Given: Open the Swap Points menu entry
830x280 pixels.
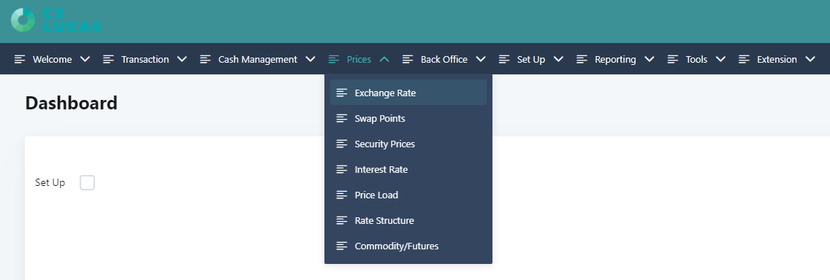Looking at the screenshot, I should coord(408,118).
